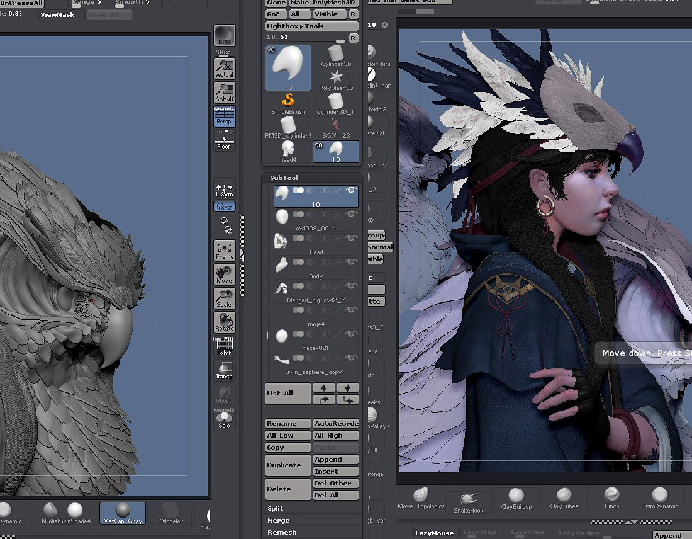Click the Rename subtool button
This screenshot has width=692, height=539.
(x=287, y=423)
